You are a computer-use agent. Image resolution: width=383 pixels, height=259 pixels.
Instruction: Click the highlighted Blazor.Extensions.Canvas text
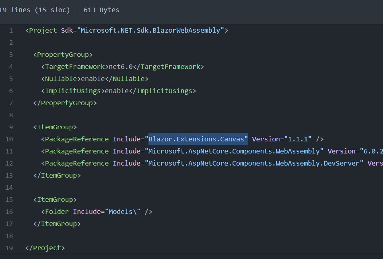[x=196, y=139]
